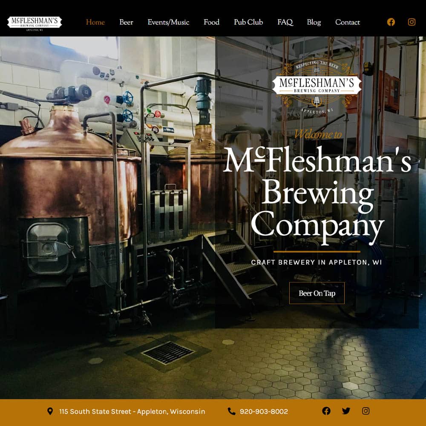
Task: Click the phone handset icon
Action: [x=231, y=411]
